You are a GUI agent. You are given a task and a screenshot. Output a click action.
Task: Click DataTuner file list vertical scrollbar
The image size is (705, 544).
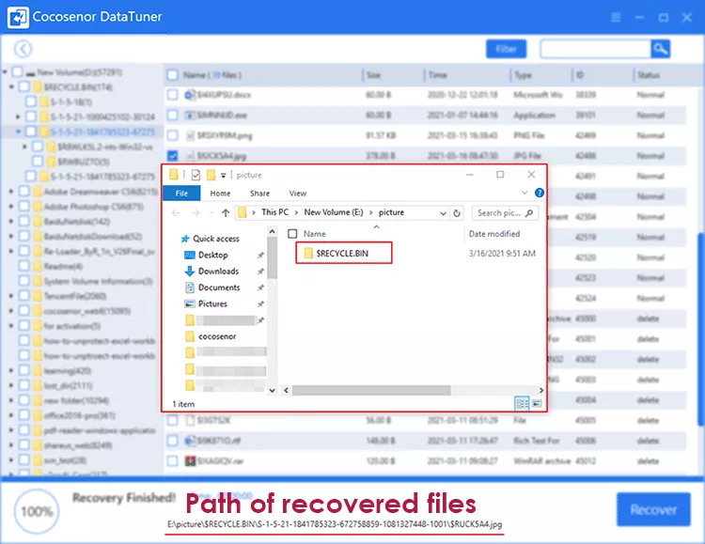700,328
